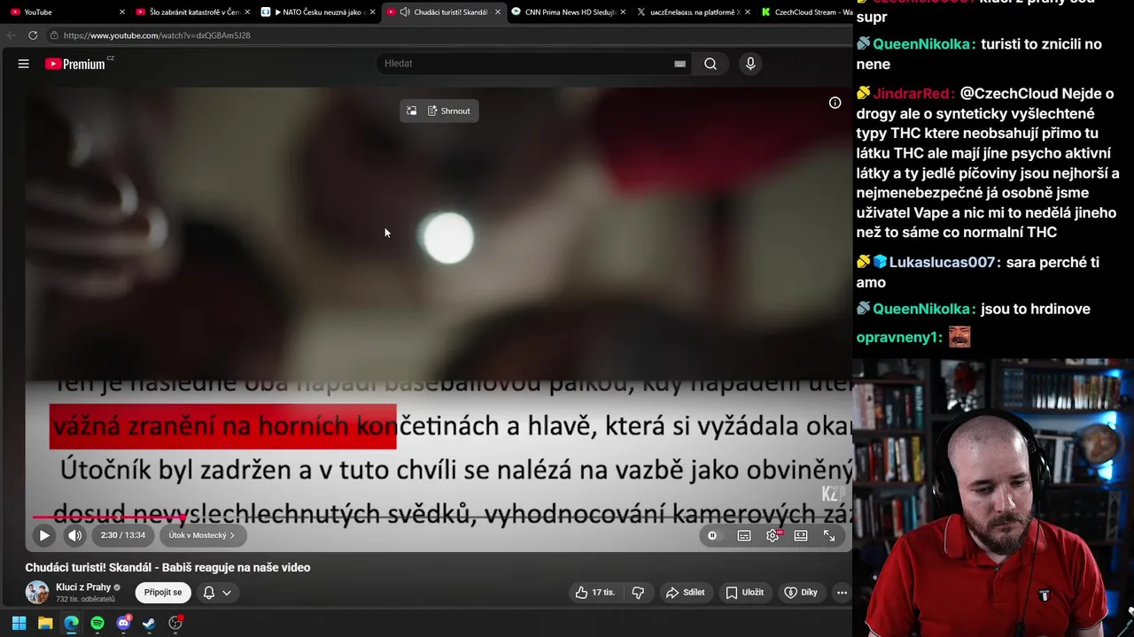
Task: Play the paused video
Action: coord(44,535)
